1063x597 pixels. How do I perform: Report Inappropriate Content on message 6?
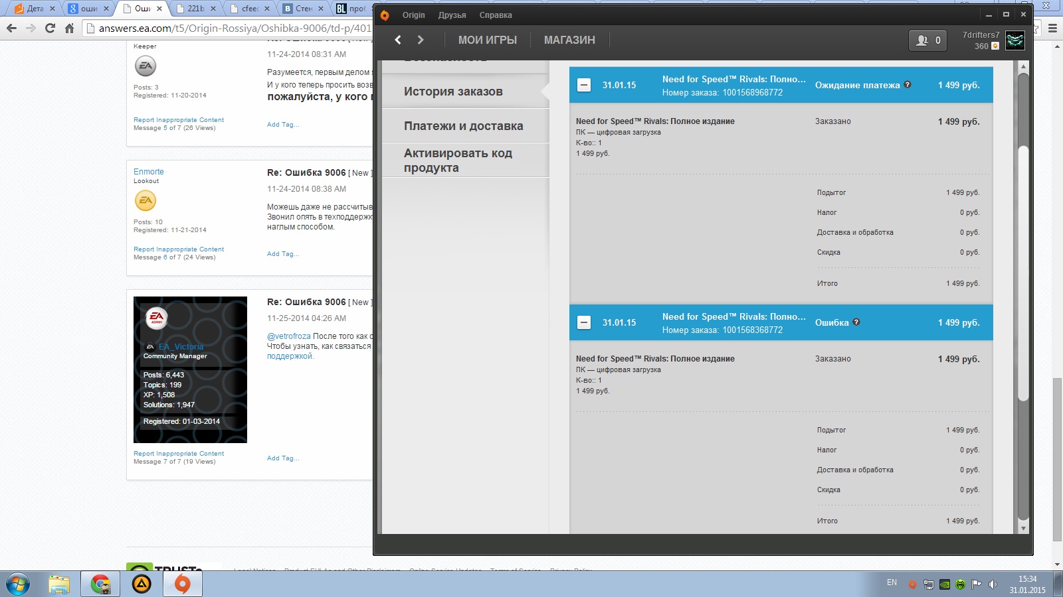click(x=179, y=249)
